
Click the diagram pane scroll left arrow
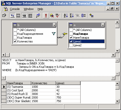(x=4, y=55)
